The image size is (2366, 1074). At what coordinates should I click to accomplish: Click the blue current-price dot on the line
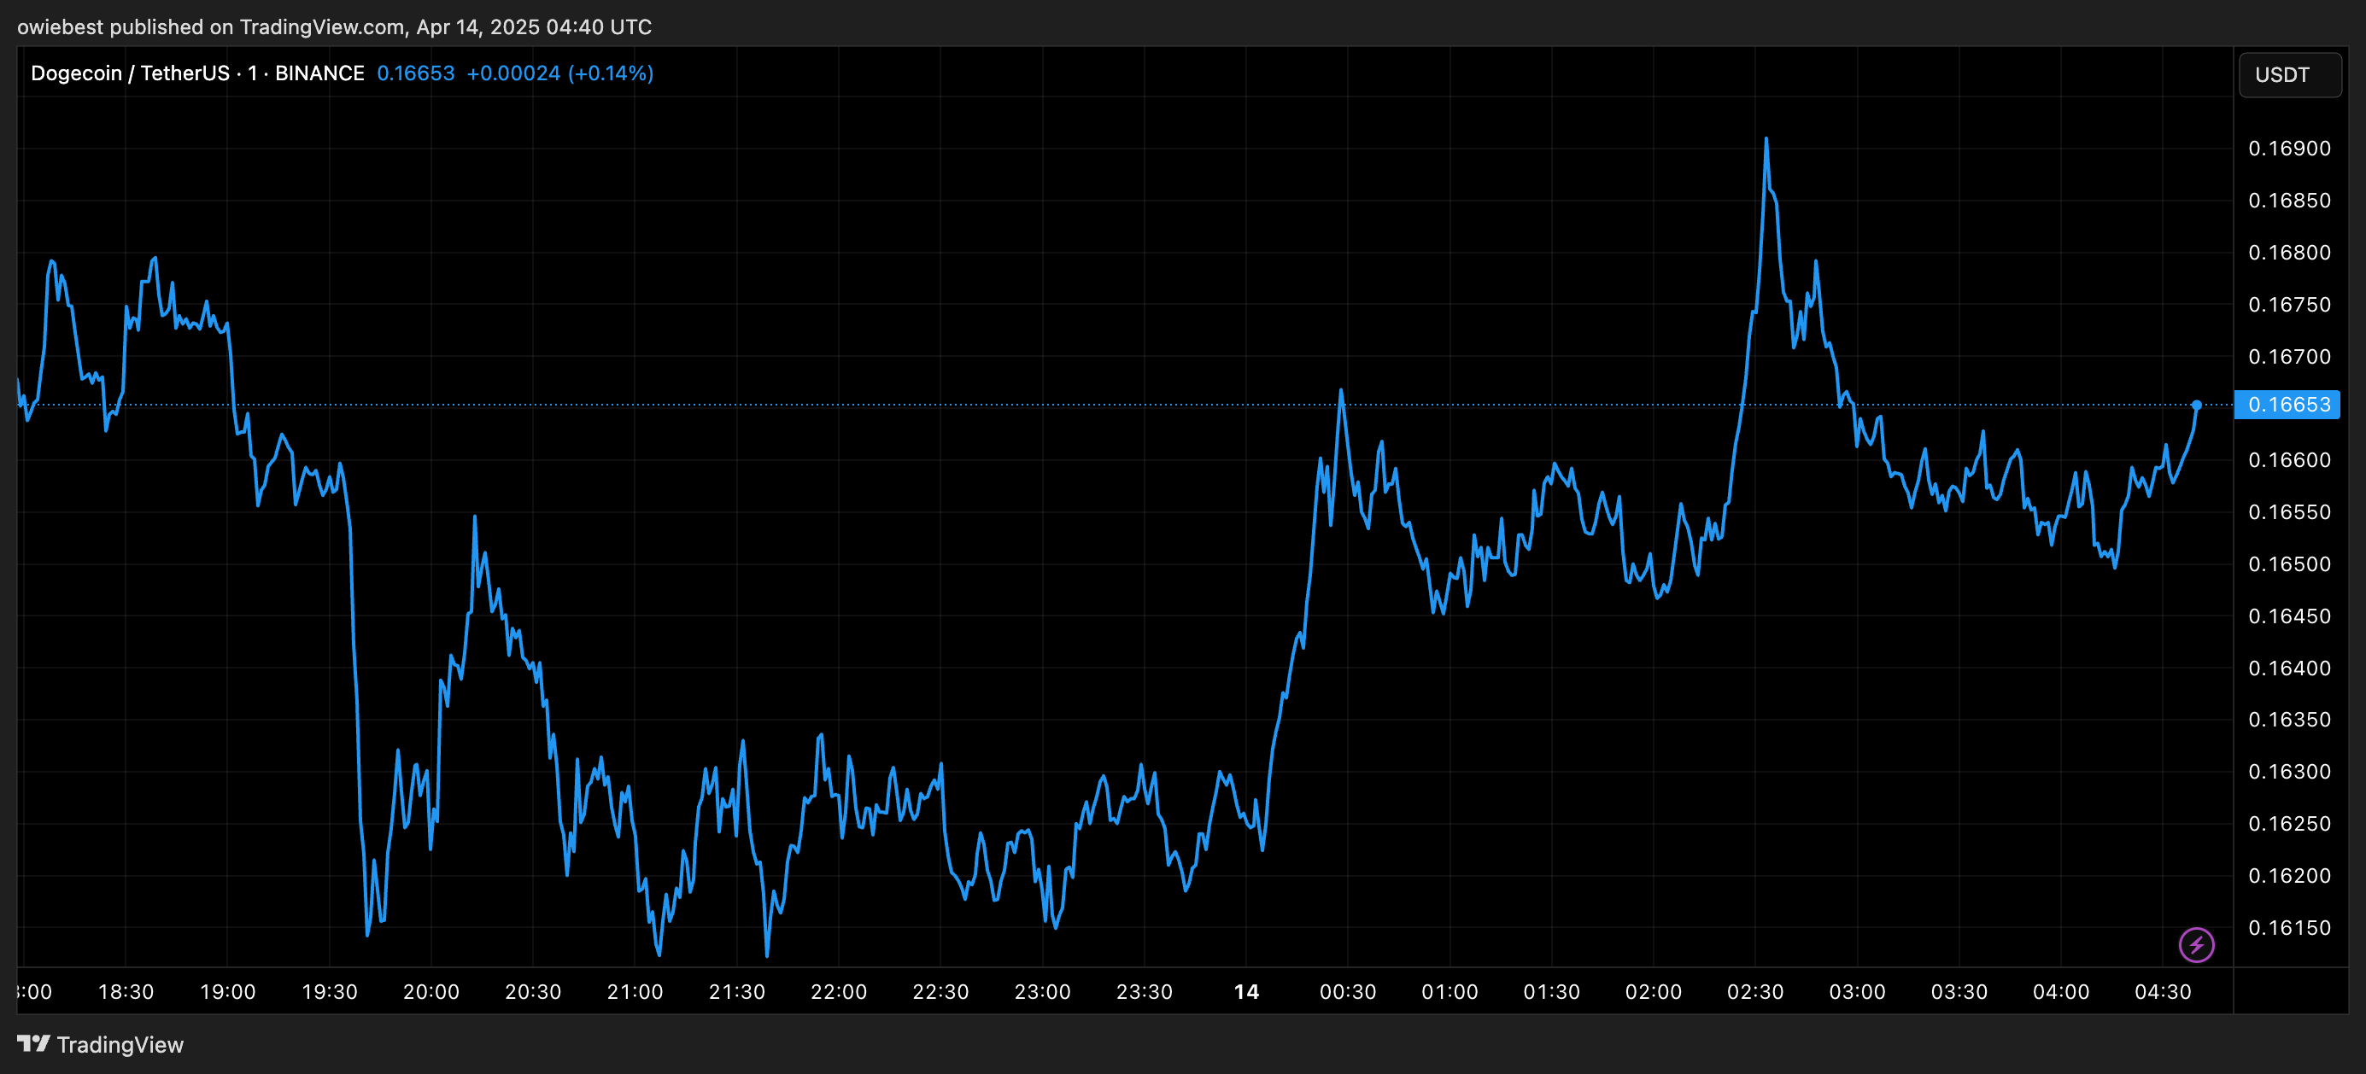(2196, 405)
